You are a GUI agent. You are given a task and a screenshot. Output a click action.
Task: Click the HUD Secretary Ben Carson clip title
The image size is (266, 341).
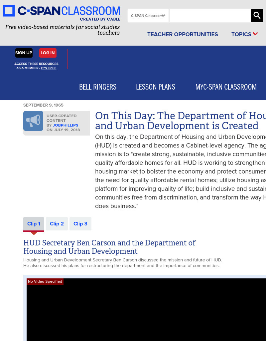[x=110, y=247]
